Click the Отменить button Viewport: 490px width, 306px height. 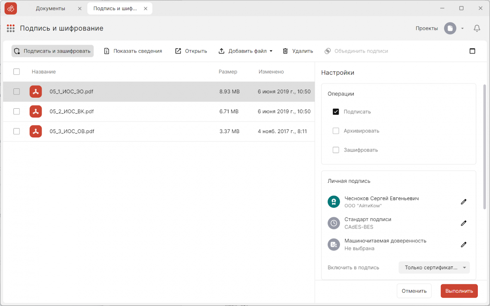click(414, 291)
